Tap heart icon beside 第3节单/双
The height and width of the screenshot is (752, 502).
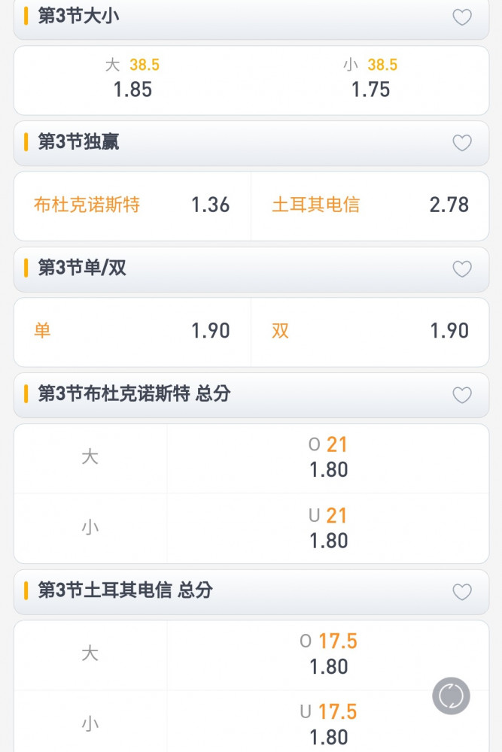(x=462, y=269)
